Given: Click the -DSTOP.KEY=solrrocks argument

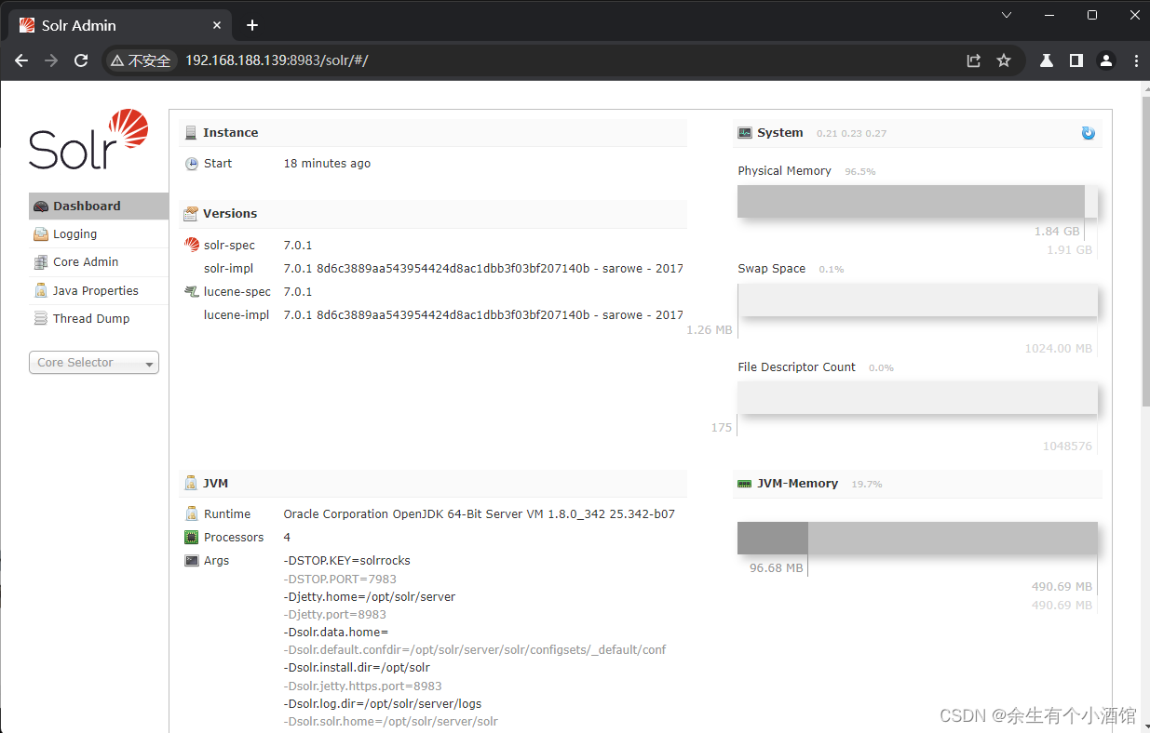Looking at the screenshot, I should tap(346, 561).
